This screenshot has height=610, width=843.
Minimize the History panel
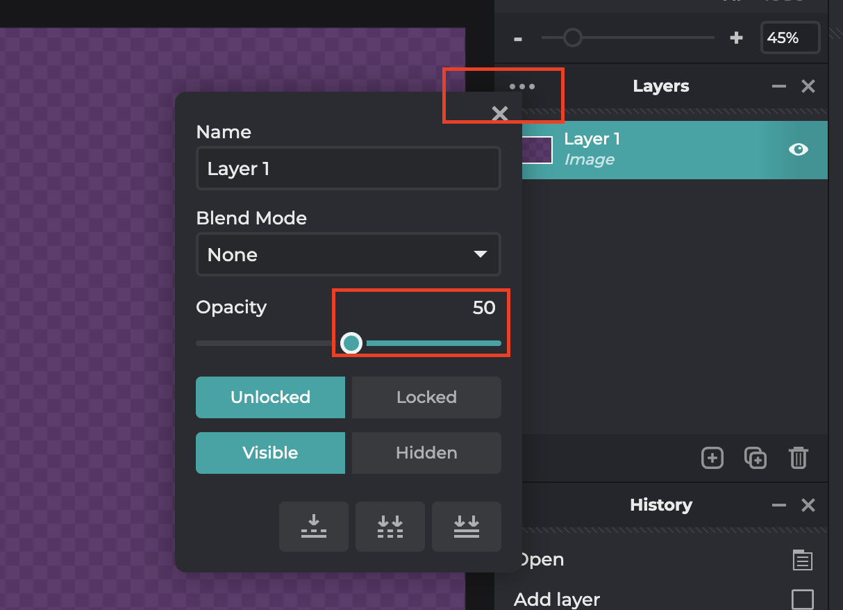click(779, 506)
